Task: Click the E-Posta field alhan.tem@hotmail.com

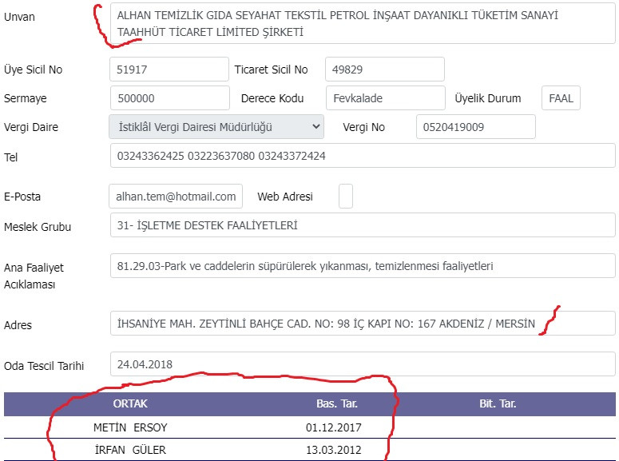Action: [176, 196]
